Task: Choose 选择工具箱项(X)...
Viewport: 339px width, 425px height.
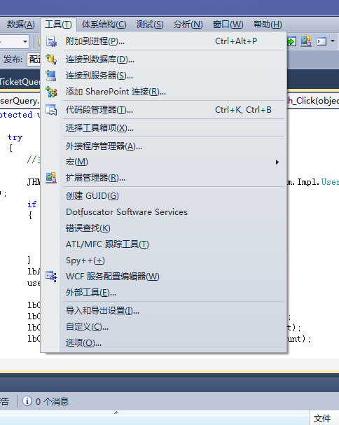Action: pyautogui.click(x=163, y=127)
